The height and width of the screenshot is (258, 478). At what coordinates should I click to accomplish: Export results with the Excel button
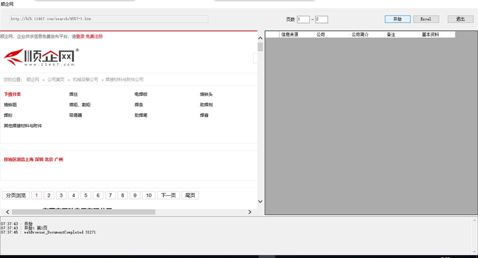click(426, 19)
